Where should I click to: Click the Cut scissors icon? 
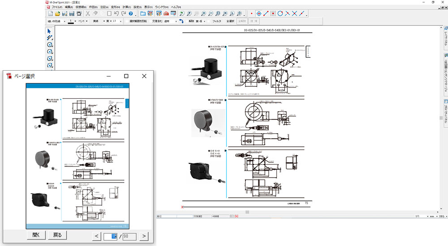pyautogui.click(x=88, y=14)
